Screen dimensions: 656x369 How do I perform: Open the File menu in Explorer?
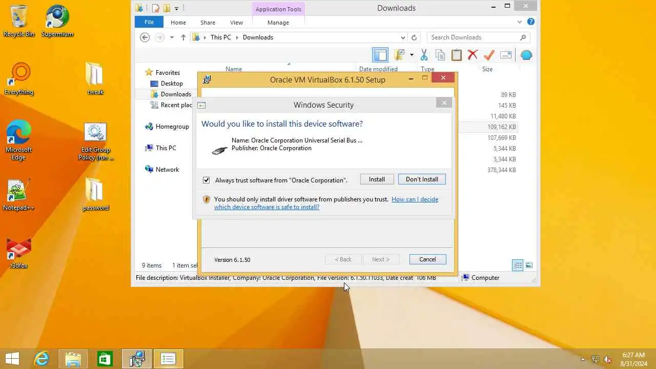(149, 22)
